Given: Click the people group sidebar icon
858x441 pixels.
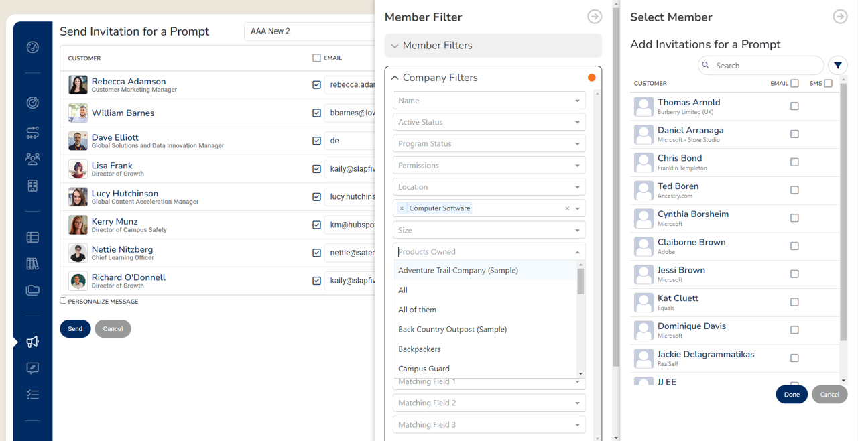Looking at the screenshot, I should click(32, 159).
